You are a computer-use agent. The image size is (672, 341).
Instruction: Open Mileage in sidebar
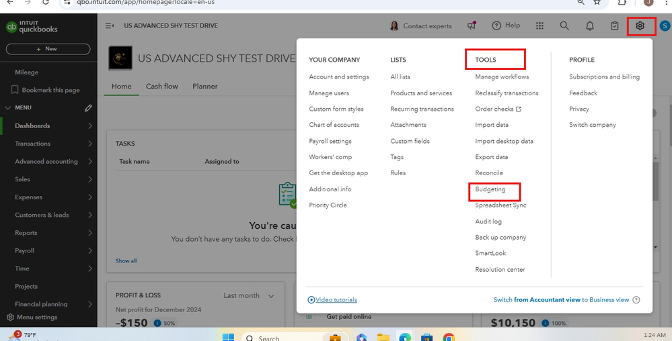pos(27,72)
